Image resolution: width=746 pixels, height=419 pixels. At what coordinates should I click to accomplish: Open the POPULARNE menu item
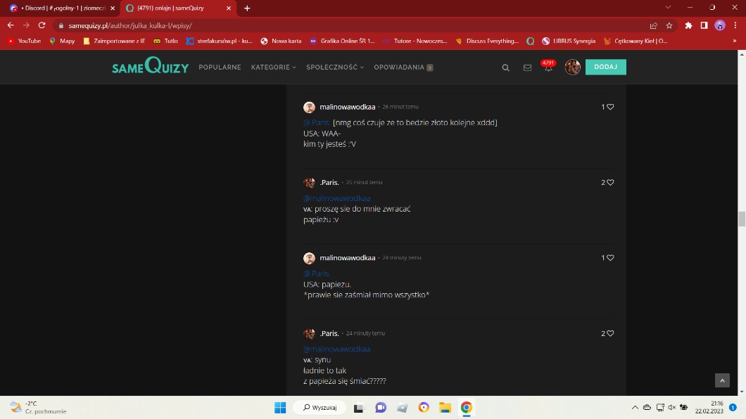coord(220,67)
